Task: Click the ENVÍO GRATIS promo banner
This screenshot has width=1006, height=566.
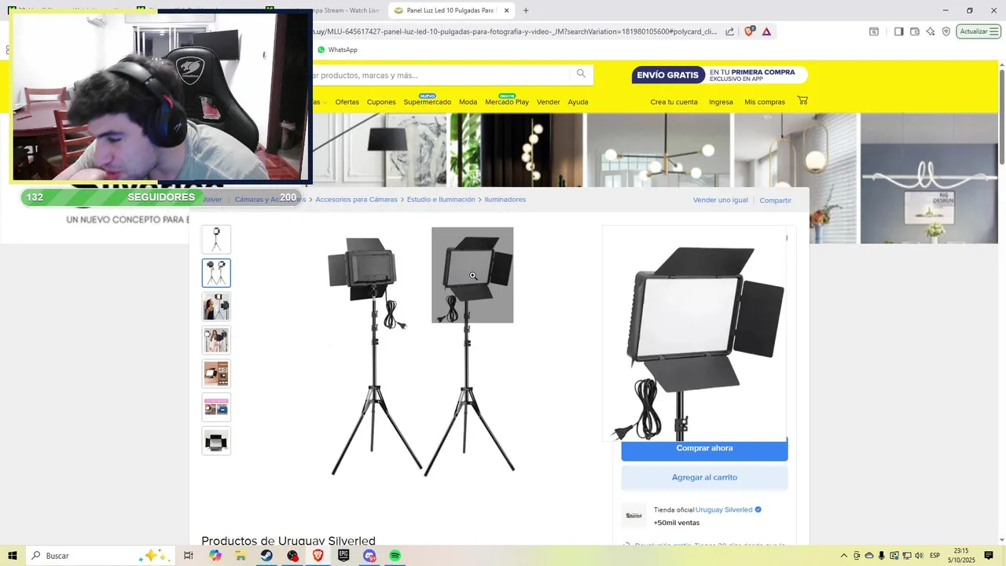Action: pos(719,75)
